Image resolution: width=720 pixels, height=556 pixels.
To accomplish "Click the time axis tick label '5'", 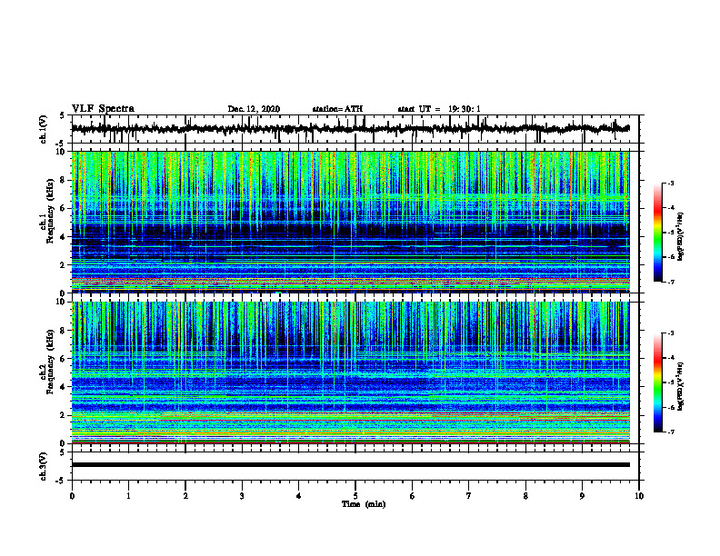I will [355, 496].
